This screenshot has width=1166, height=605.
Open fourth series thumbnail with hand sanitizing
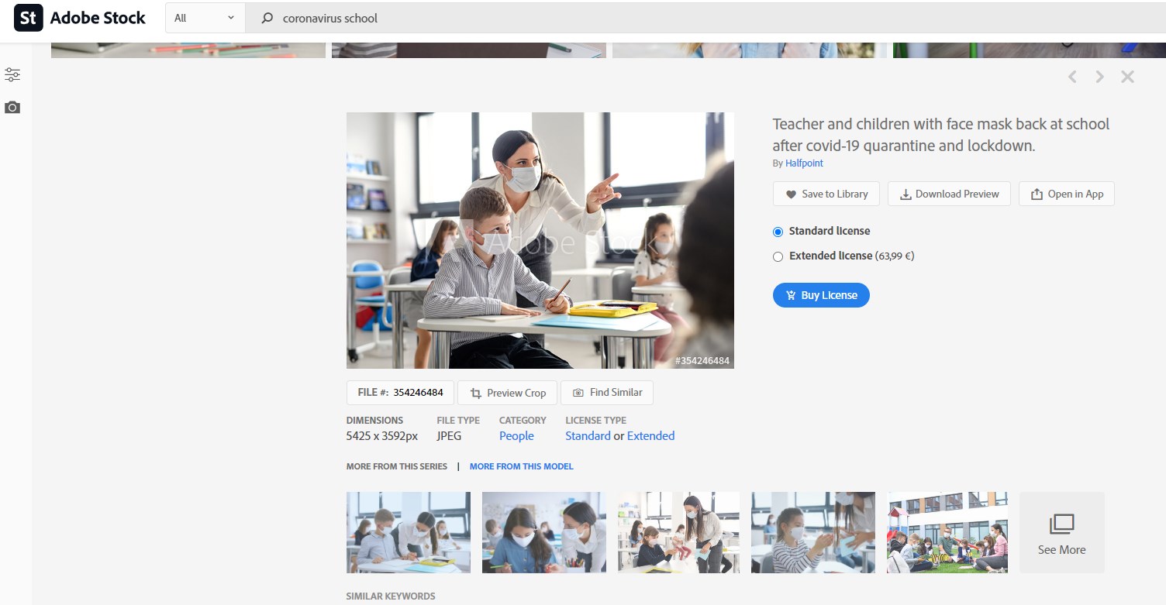[813, 532]
